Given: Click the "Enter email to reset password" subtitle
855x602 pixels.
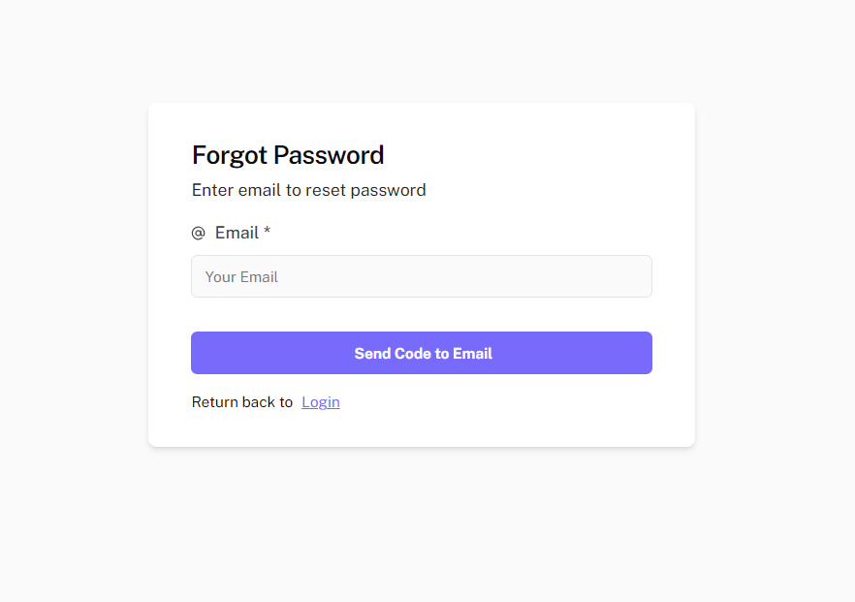Looking at the screenshot, I should 308,190.
